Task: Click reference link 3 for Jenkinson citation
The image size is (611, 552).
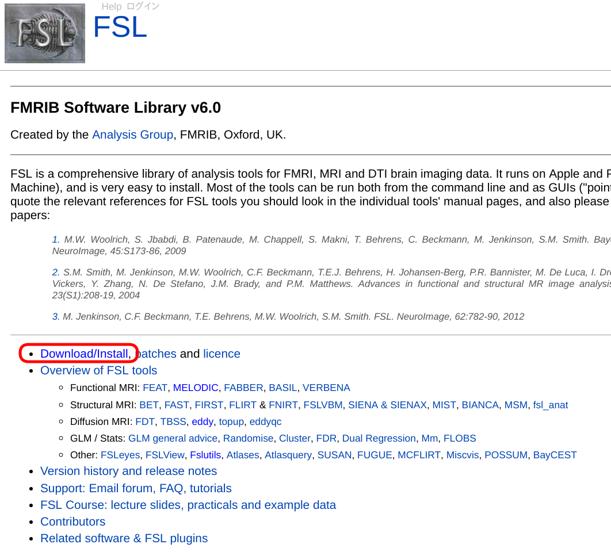Action: (x=55, y=316)
